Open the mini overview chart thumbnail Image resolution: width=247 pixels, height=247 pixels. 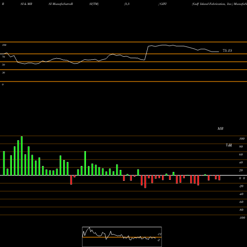pos(122,237)
